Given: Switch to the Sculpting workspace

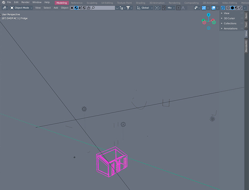Looking at the screenshot, I should [92, 3].
